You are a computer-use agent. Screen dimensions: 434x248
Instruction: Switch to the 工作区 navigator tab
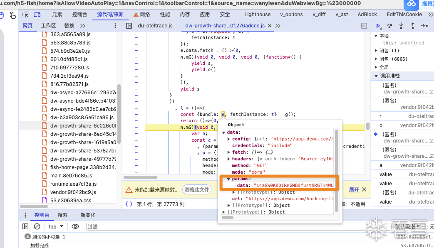point(48,26)
